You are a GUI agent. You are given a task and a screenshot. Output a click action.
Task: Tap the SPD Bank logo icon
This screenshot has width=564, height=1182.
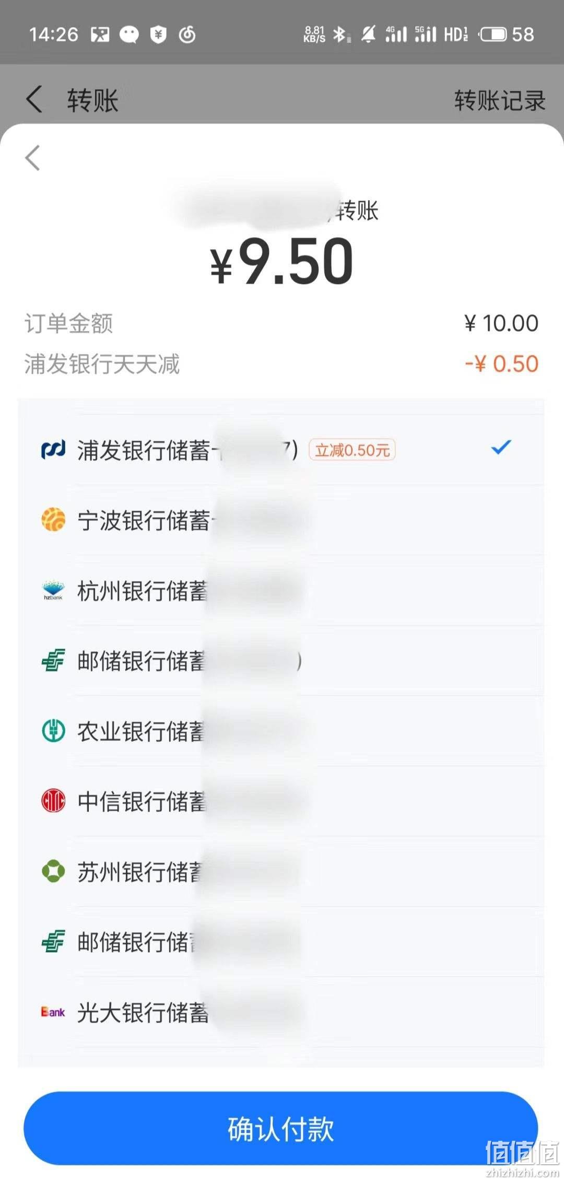point(53,450)
